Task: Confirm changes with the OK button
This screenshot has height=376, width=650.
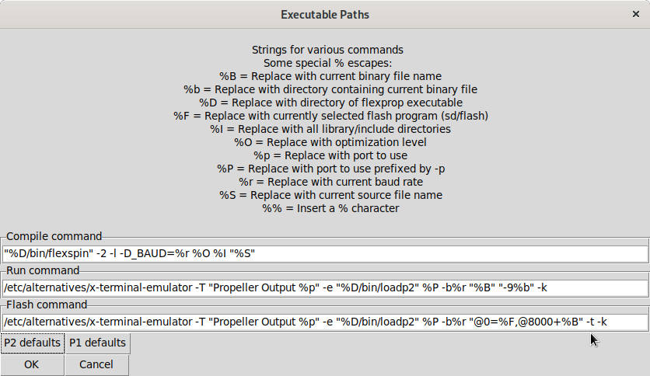Action: pyautogui.click(x=32, y=364)
